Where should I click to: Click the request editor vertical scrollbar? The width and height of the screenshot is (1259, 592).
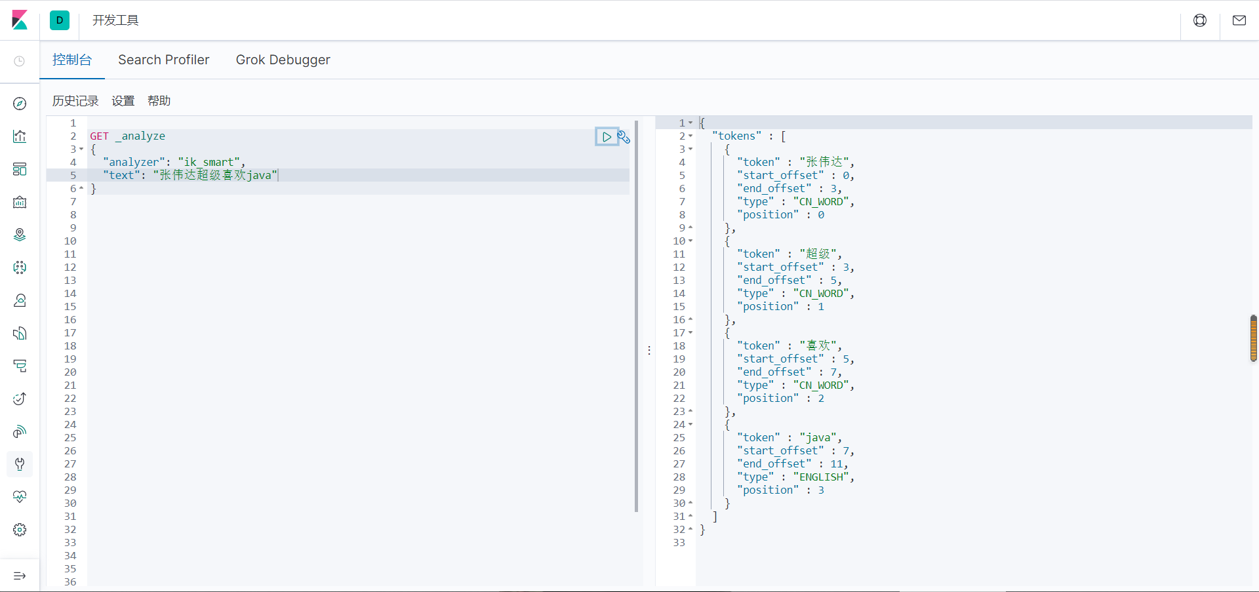[x=636, y=316]
